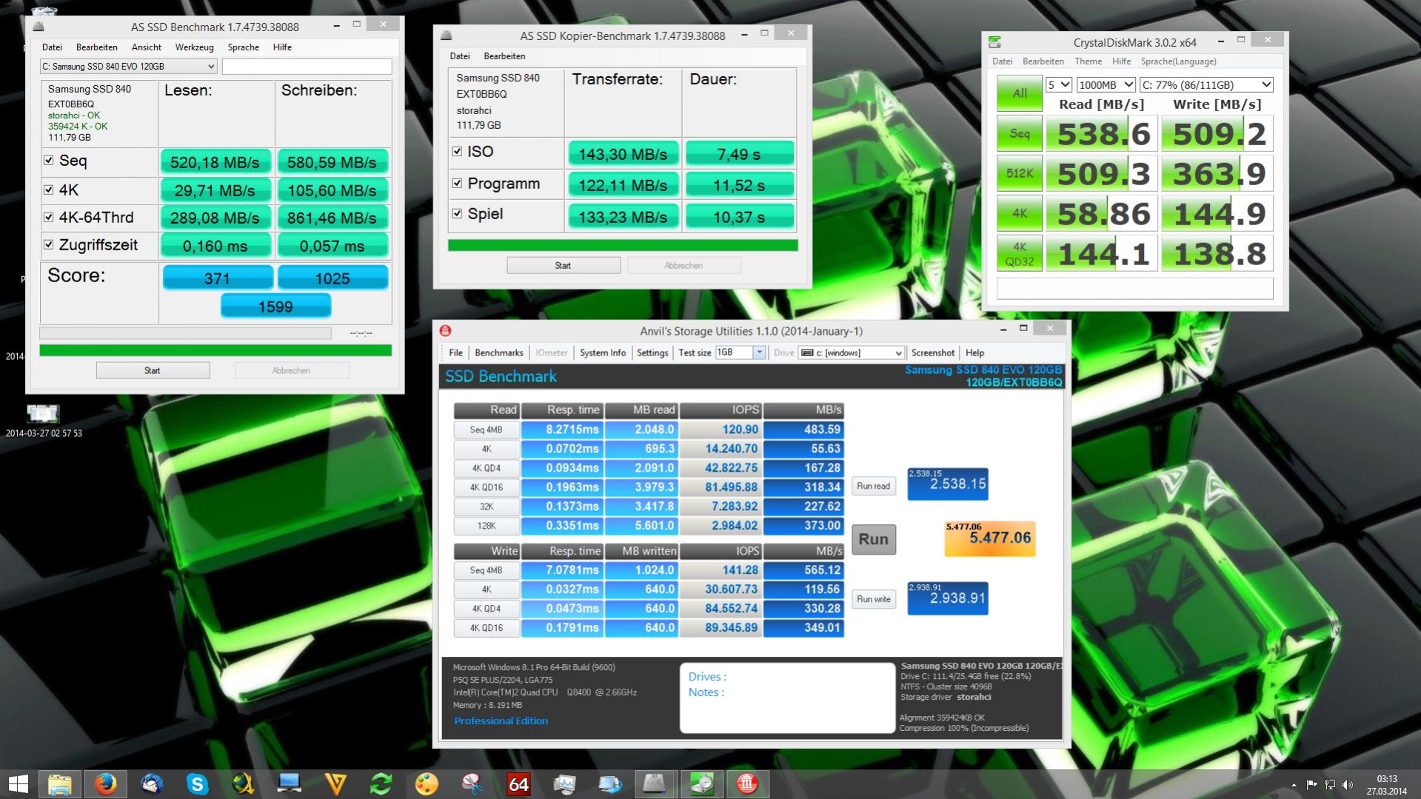Viewport: 1421px width, 799px height.
Task: Open Settings in Anvil's toolbar
Action: 652,352
